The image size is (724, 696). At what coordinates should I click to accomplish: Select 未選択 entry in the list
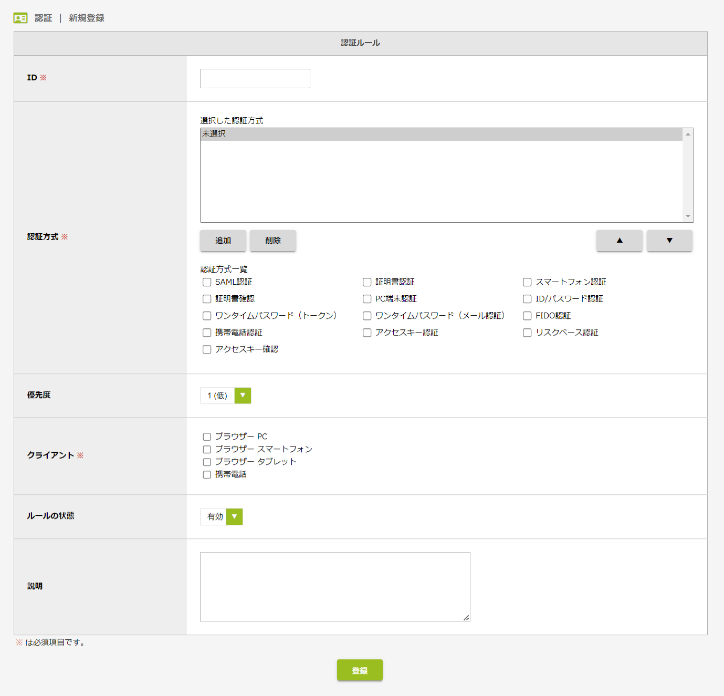pyautogui.click(x=441, y=134)
